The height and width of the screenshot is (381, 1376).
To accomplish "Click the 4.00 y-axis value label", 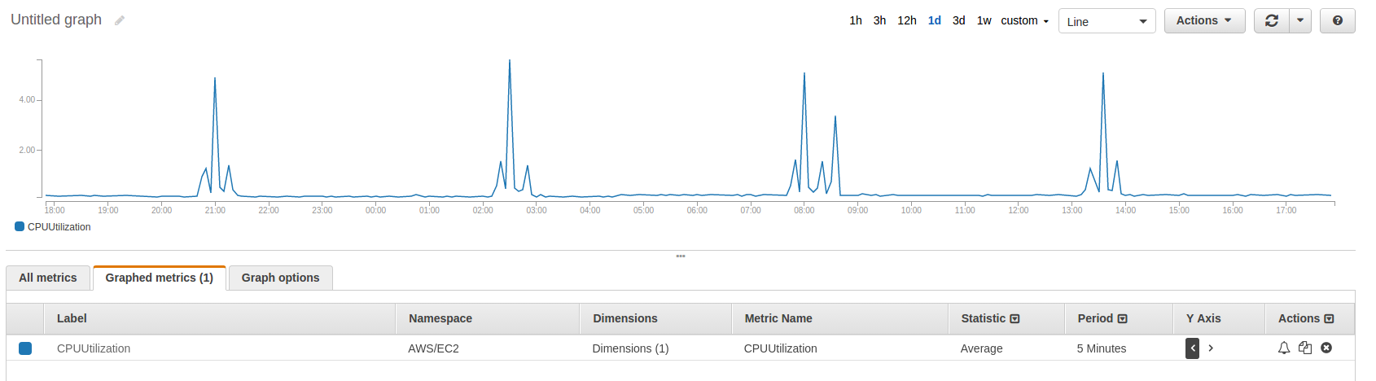I will pyautogui.click(x=27, y=100).
